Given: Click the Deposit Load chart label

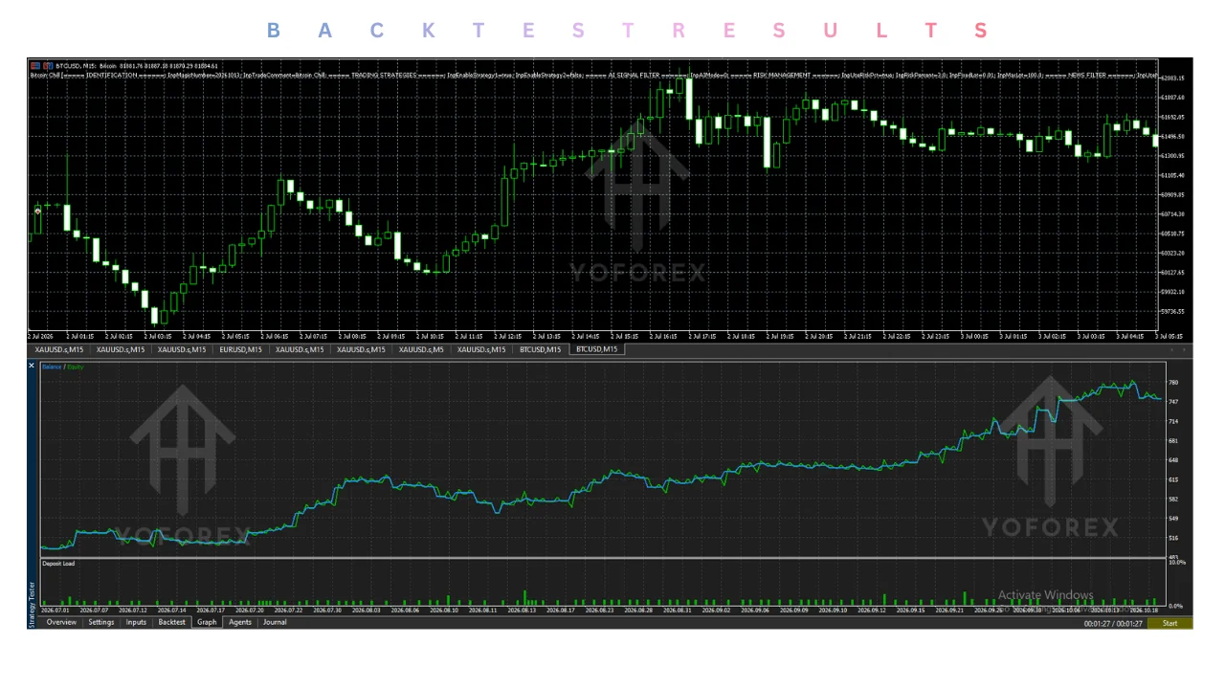Looking at the screenshot, I should click(x=58, y=564).
